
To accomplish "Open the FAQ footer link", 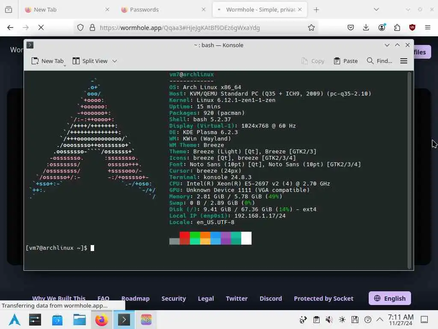I will [x=104, y=299].
